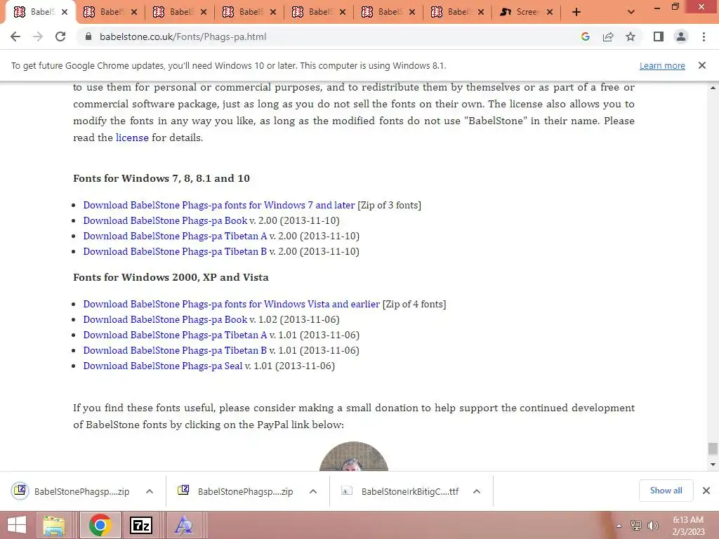Open File Explorer from taskbar
This screenshot has width=719, height=539.
(54, 525)
